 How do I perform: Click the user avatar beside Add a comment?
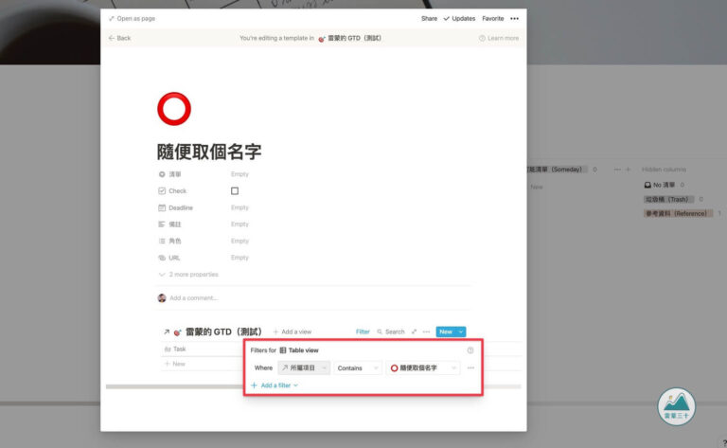[162, 297]
